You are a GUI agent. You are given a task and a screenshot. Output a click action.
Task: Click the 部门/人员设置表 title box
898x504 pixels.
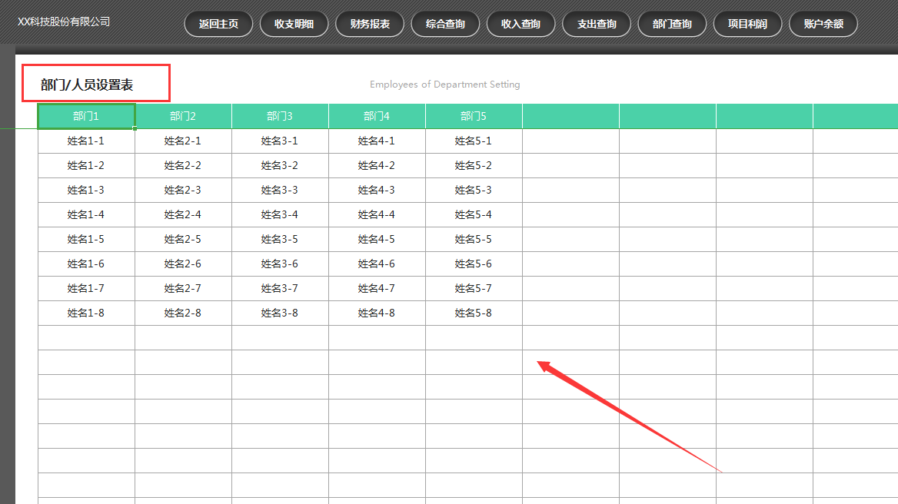(x=95, y=82)
